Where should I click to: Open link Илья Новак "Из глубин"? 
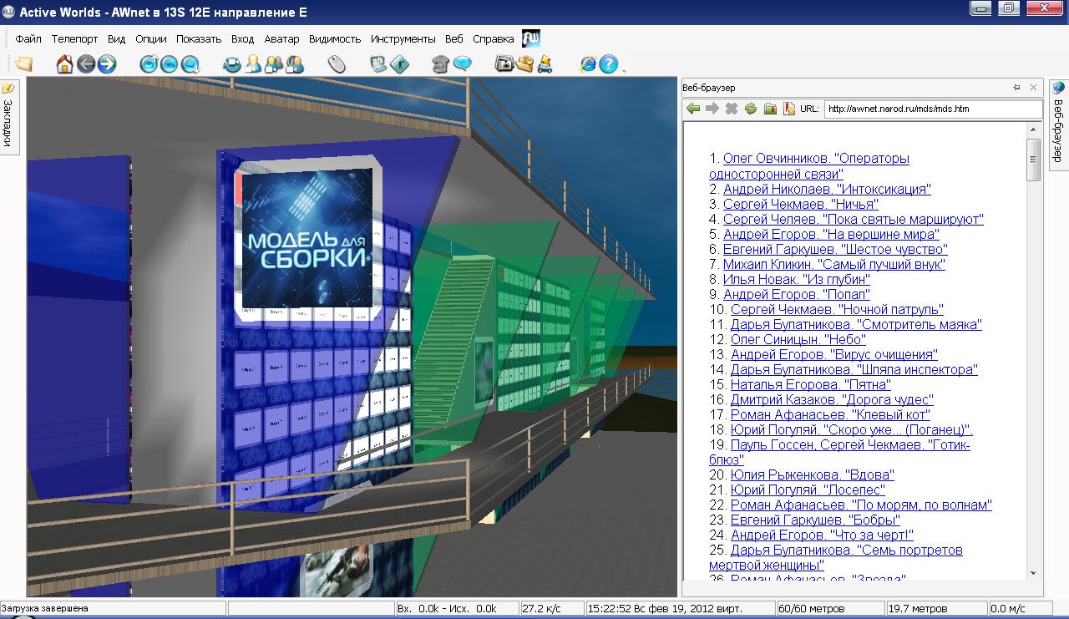point(797,279)
